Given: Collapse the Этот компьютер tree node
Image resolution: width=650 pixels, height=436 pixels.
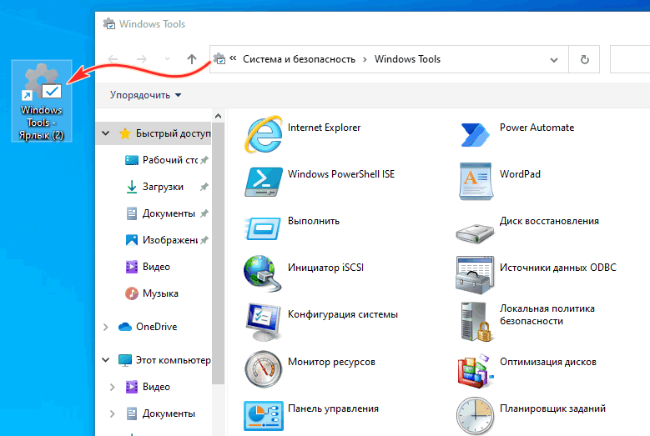Looking at the screenshot, I should pos(106,360).
